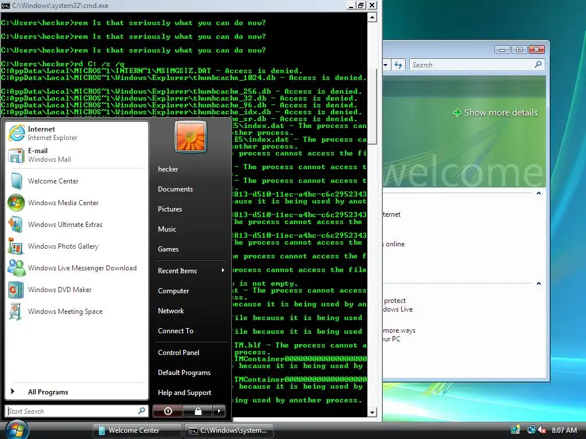Click Show more details in Welcome Center

496,113
